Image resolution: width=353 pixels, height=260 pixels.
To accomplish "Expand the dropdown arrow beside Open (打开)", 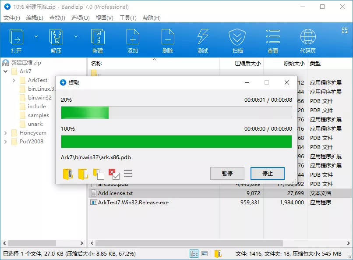I will (x=36, y=36).
